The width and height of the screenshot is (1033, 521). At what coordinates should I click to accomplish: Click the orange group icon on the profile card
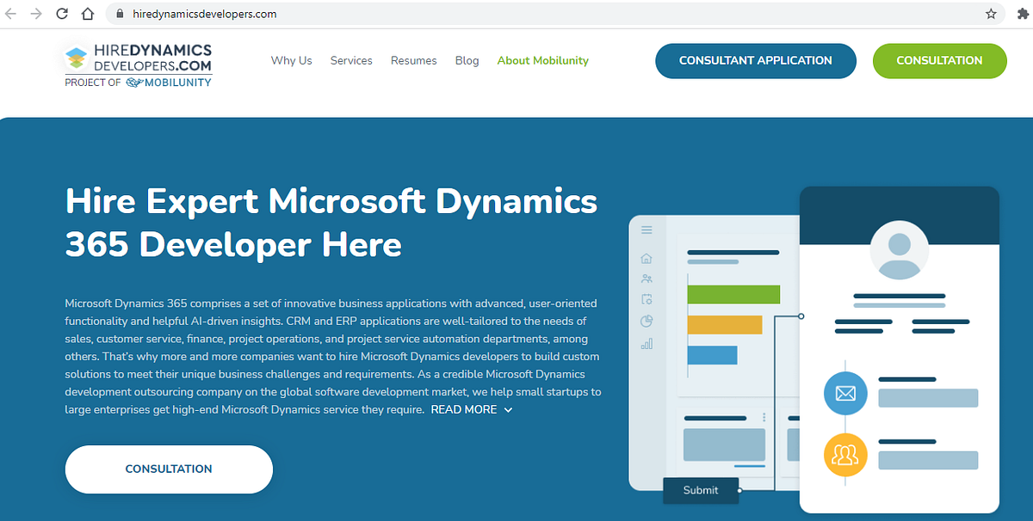pyautogui.click(x=844, y=455)
